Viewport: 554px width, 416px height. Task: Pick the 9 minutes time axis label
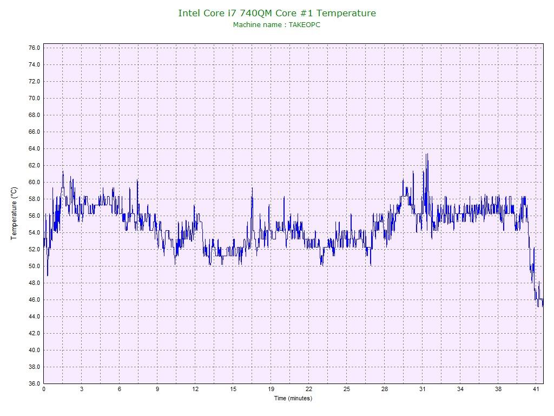(x=157, y=389)
